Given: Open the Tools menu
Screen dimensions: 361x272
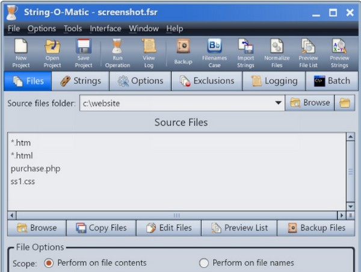Looking at the screenshot, I should point(73,28).
